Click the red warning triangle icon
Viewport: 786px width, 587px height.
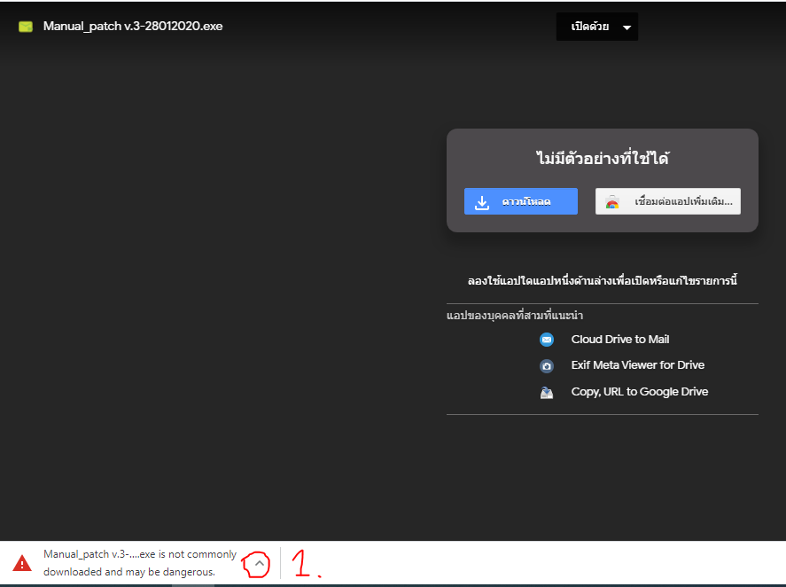pyautogui.click(x=22, y=563)
